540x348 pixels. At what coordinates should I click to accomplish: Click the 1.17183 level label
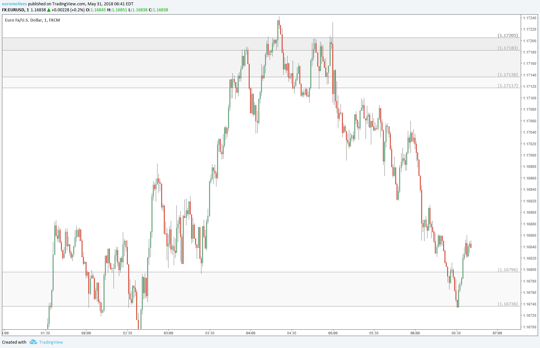tap(508, 48)
